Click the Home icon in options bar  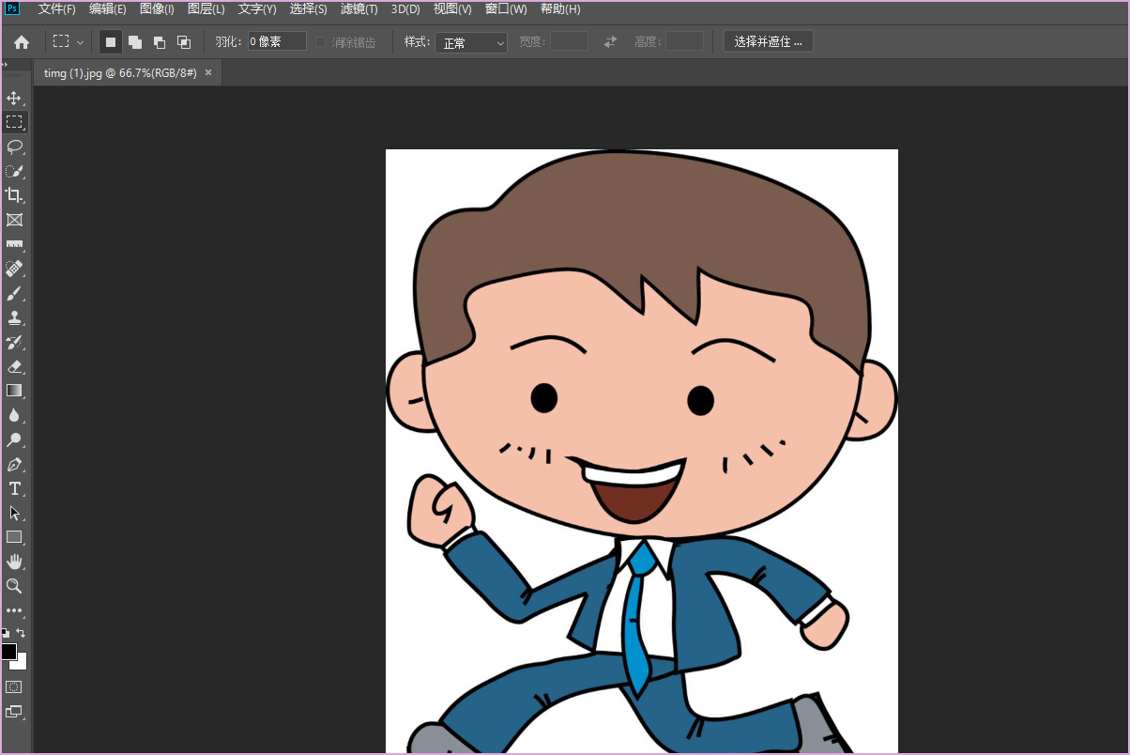click(x=22, y=42)
